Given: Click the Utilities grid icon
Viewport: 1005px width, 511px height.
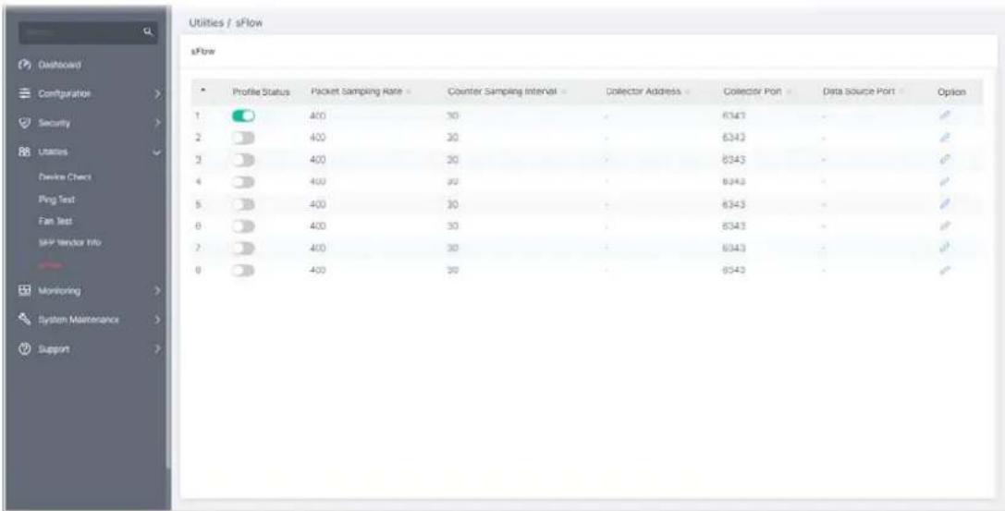Looking at the screenshot, I should pos(26,152).
